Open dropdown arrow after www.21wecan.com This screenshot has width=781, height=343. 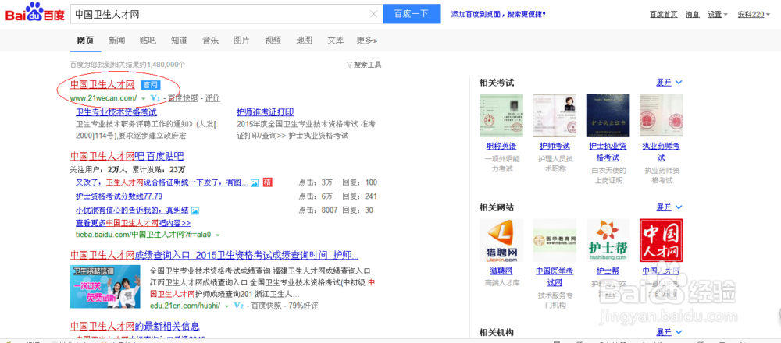(144, 98)
